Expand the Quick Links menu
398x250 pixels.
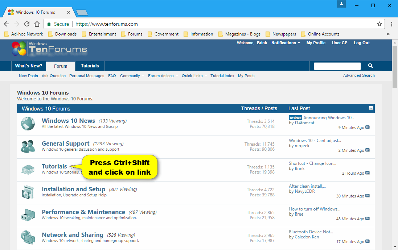192,76
